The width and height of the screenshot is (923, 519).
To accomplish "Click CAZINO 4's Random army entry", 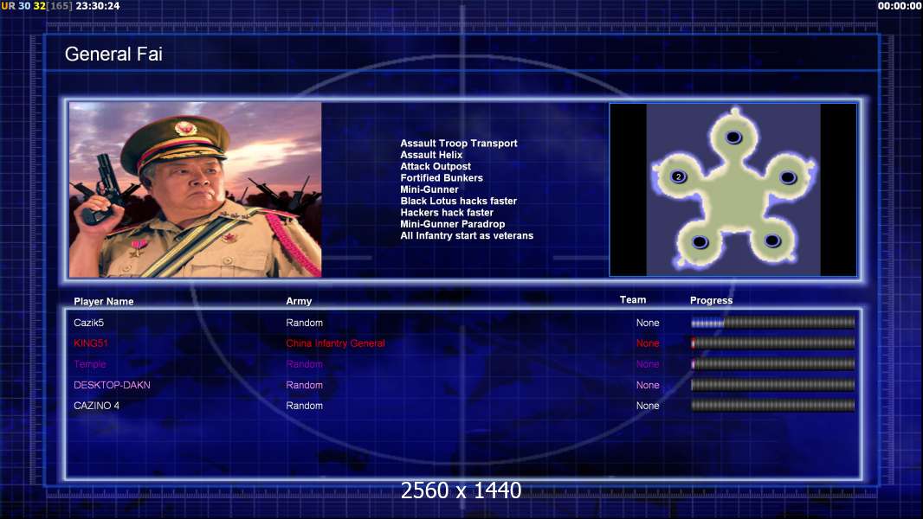I will tap(304, 406).
